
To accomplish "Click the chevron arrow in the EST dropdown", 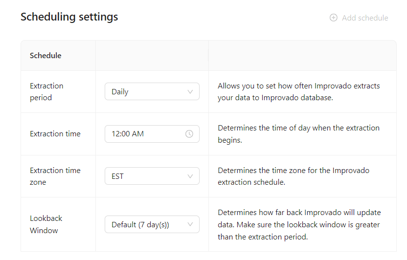I will click(190, 176).
